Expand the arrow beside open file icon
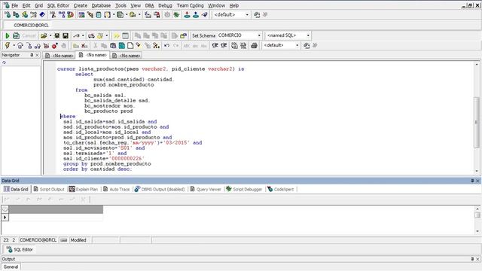 pos(50,35)
